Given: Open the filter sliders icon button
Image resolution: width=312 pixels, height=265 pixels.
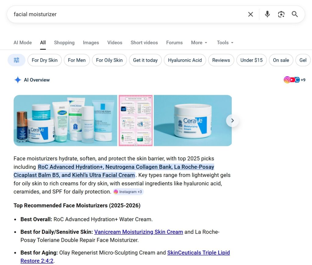Looking at the screenshot, I should [x=16, y=60].
